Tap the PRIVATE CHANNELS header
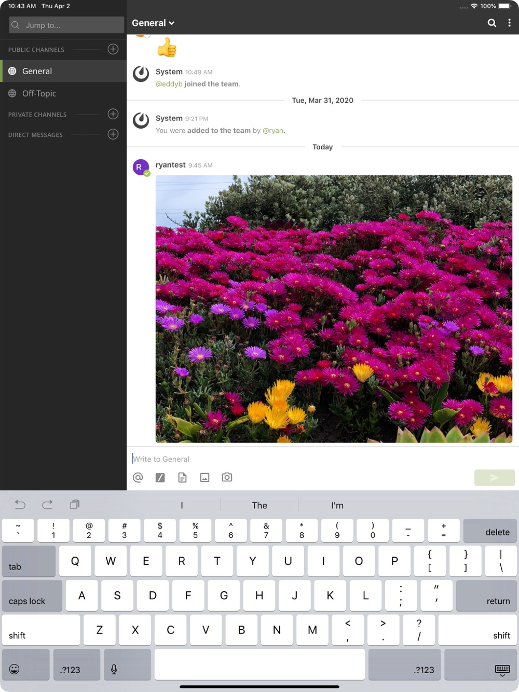Viewport: 519px width, 692px height. tap(37, 115)
